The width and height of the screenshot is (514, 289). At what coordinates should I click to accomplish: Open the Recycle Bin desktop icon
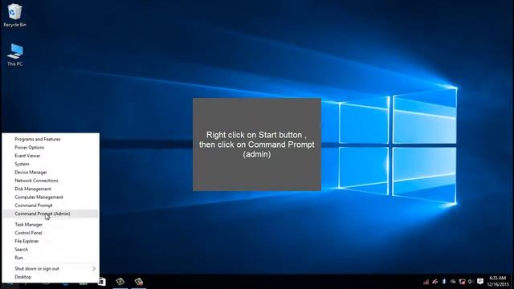(x=14, y=15)
